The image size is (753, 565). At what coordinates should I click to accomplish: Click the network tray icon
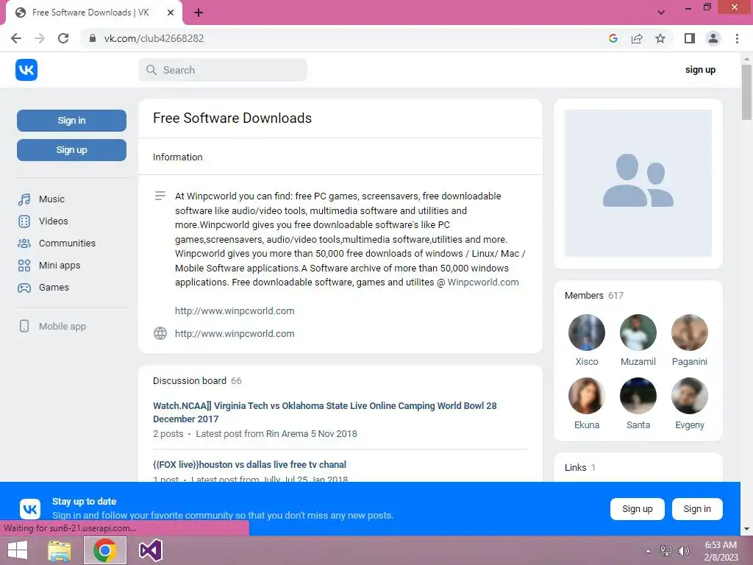tap(666, 551)
